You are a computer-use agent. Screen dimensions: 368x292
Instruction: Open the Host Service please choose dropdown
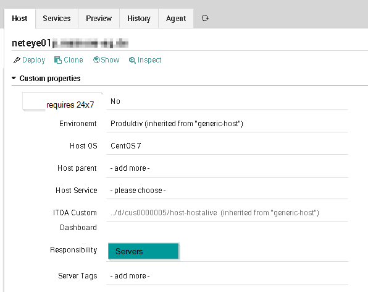point(227,191)
